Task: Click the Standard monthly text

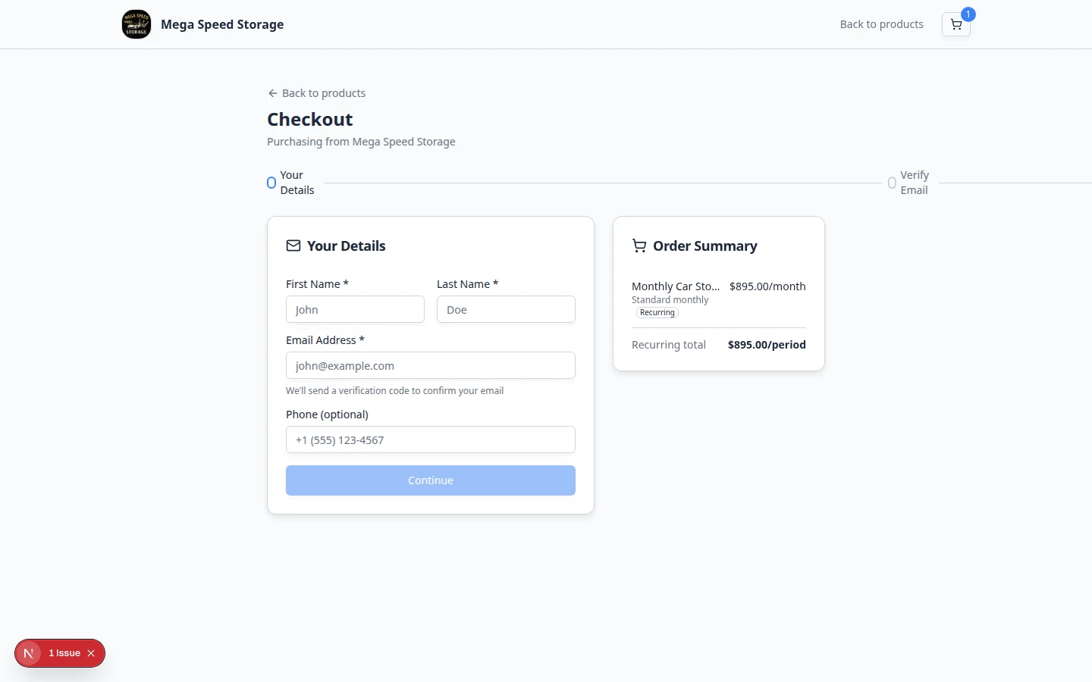Action: (670, 300)
